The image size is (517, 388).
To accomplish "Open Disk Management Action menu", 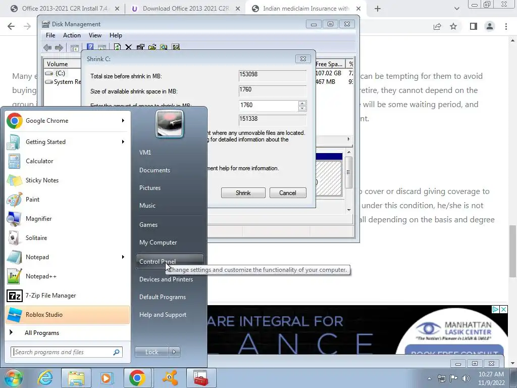I will [72, 35].
